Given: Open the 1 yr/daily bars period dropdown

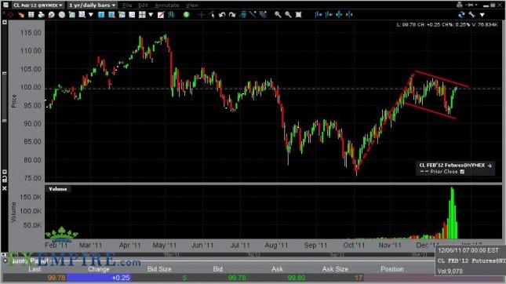Looking at the screenshot, I should [92, 5].
